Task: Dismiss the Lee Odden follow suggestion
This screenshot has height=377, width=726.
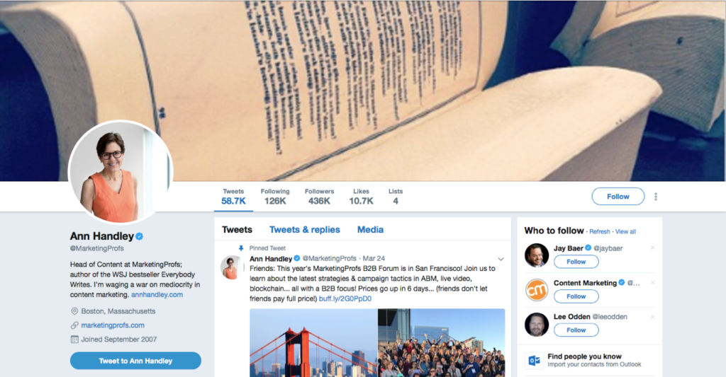Action: (x=652, y=317)
